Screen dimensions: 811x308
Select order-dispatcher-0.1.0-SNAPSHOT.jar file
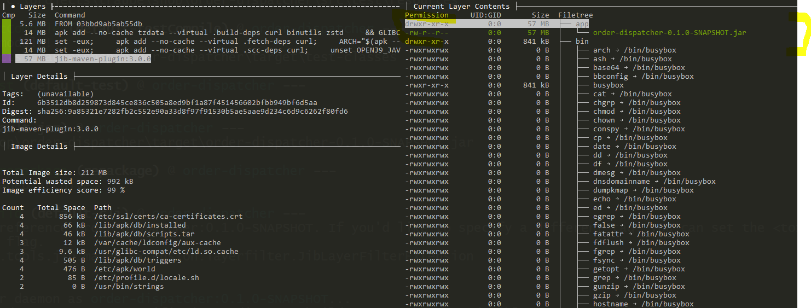point(669,33)
